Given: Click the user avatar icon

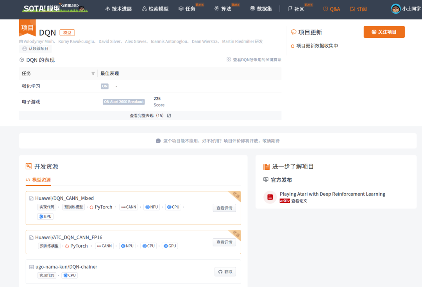Looking at the screenshot, I should [395, 9].
